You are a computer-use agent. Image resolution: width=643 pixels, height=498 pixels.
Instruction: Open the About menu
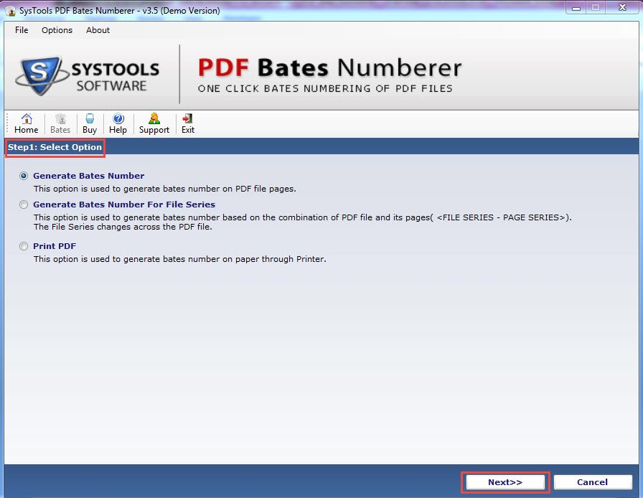(x=98, y=30)
